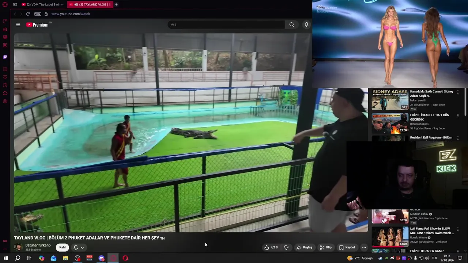468x263 pixels.
Task: Click the hakan sakalli channel name
Action: click(x=418, y=100)
